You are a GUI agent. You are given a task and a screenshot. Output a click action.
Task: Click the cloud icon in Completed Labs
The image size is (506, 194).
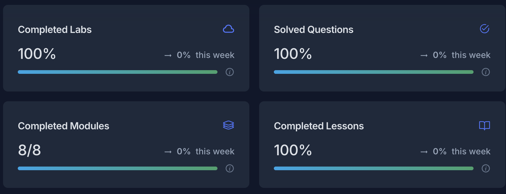click(228, 29)
